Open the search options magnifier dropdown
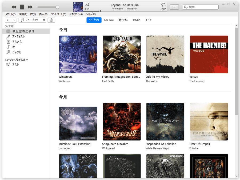 pyautogui.click(x=186, y=7)
